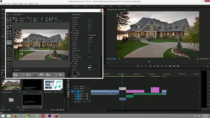This screenshot has width=210, height=118.
Task: Select the Hand tool in timeline toolbar
Action: click(68, 94)
